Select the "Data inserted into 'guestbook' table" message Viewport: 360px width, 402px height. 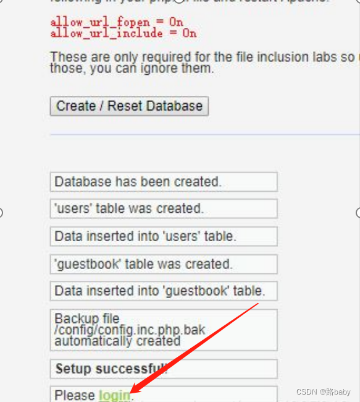(164, 291)
